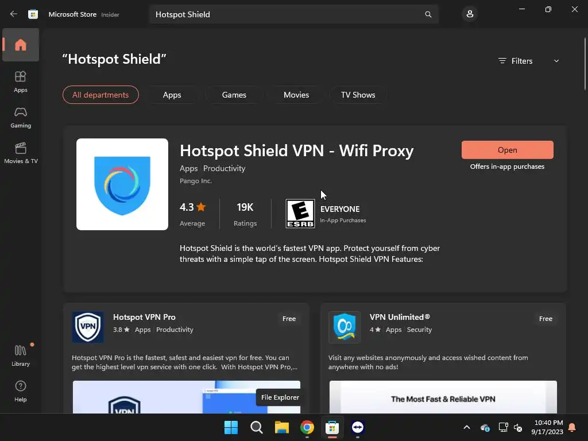This screenshot has width=588, height=441.
Task: Open the Hotspot VPN Pro title link
Action: click(x=144, y=317)
